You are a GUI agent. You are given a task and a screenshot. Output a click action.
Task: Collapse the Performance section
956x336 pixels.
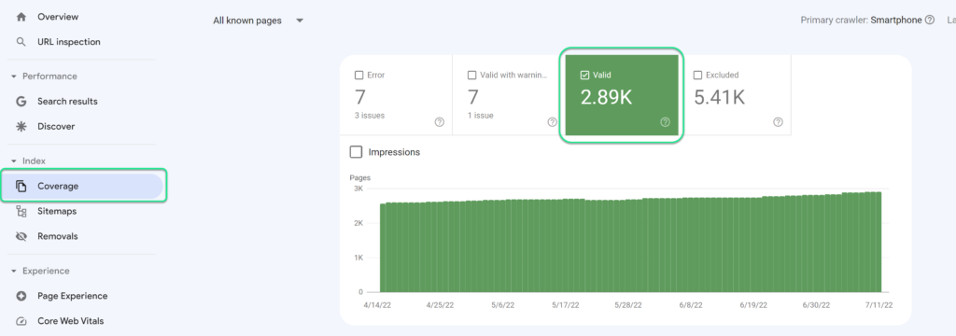coord(14,77)
